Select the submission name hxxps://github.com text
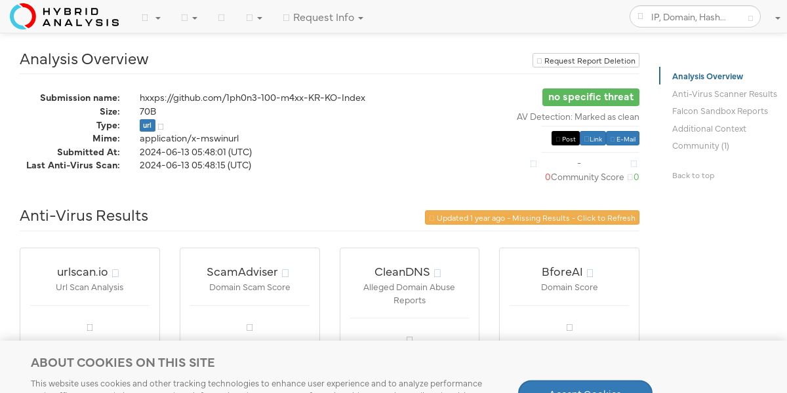Viewport: 787px width, 393px height. point(252,98)
